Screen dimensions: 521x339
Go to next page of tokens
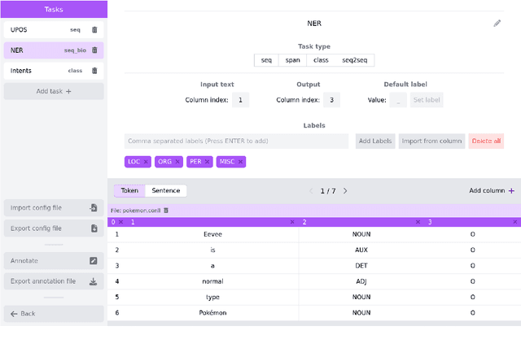click(x=345, y=191)
